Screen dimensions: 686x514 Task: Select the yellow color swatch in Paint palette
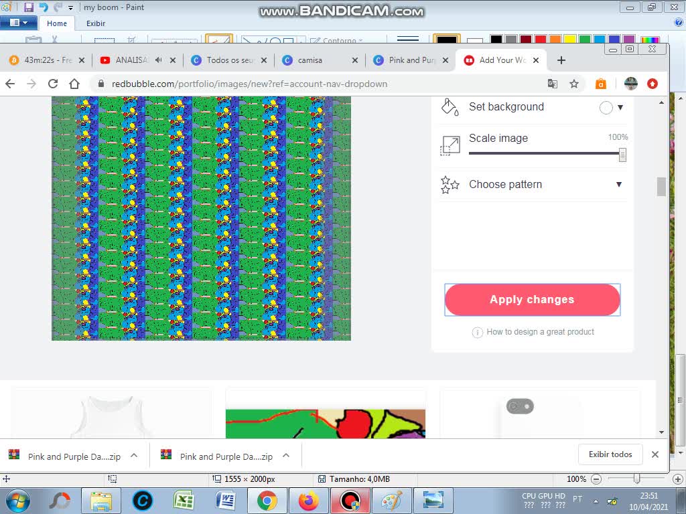[x=569, y=39]
